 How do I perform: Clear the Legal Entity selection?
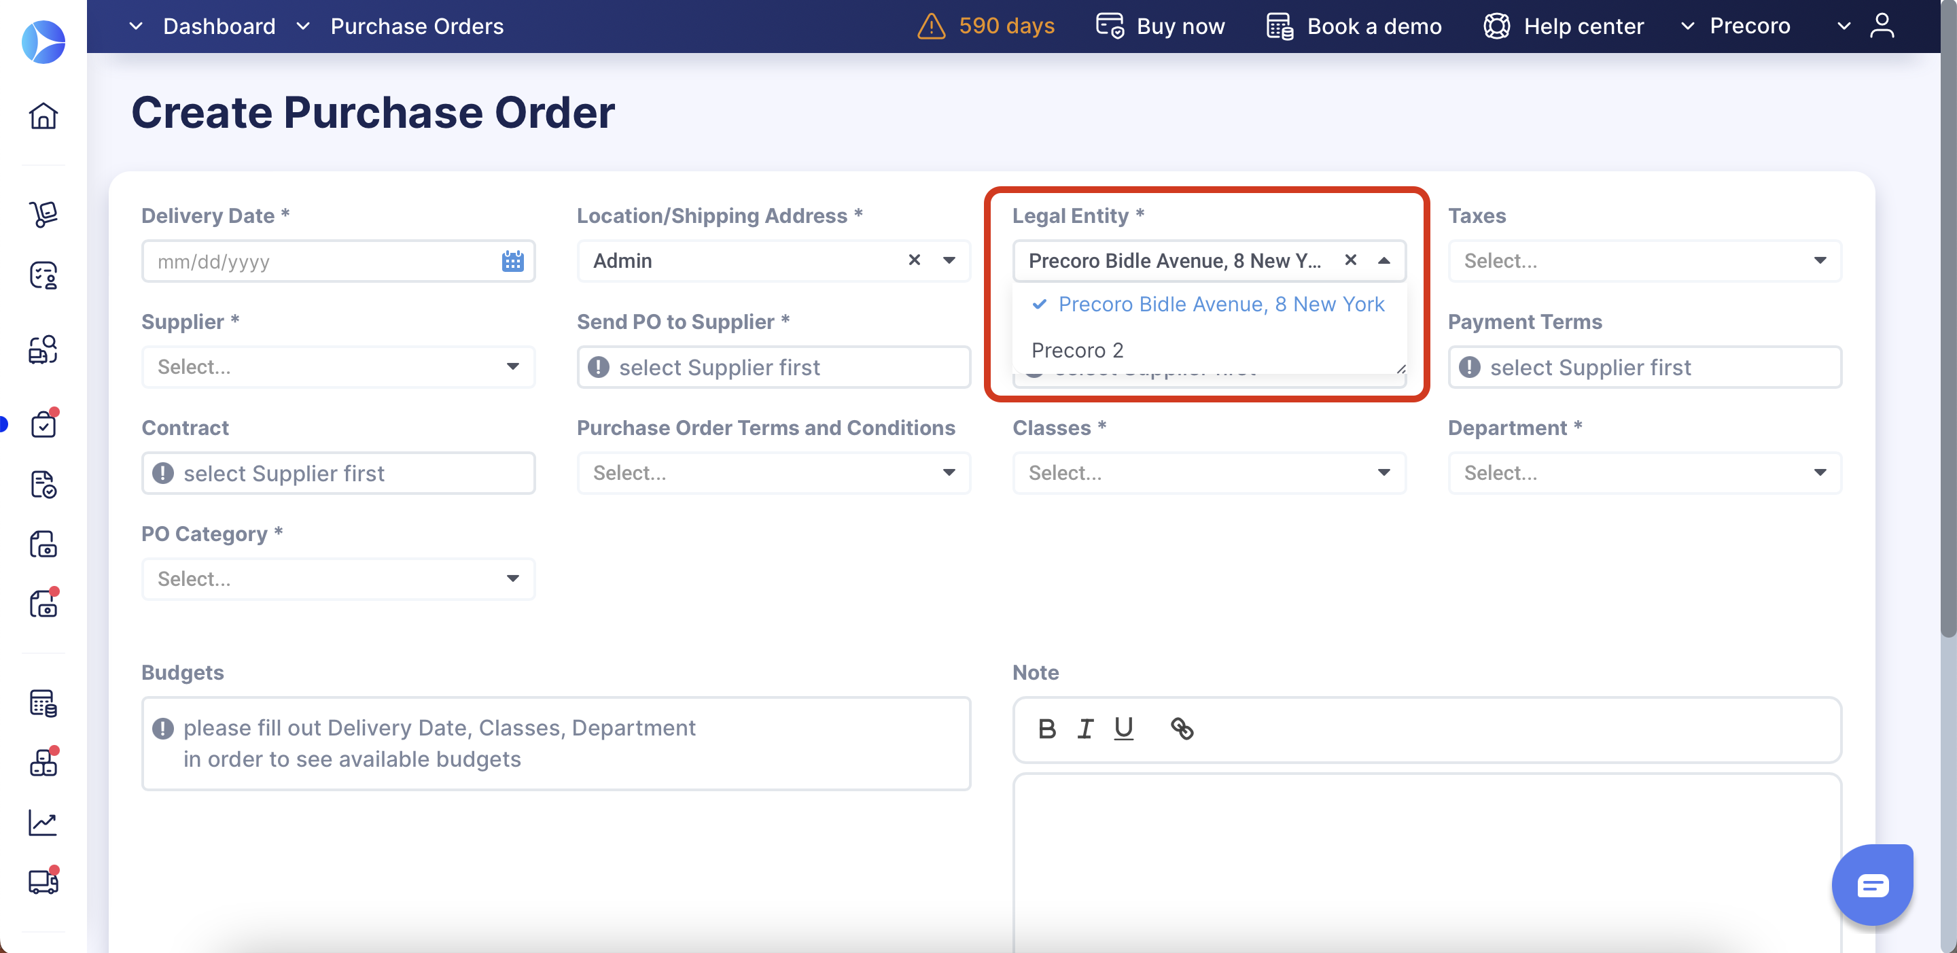click(x=1350, y=260)
